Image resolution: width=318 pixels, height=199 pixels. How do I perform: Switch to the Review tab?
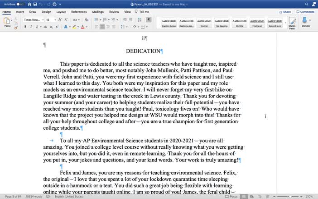[114, 12]
